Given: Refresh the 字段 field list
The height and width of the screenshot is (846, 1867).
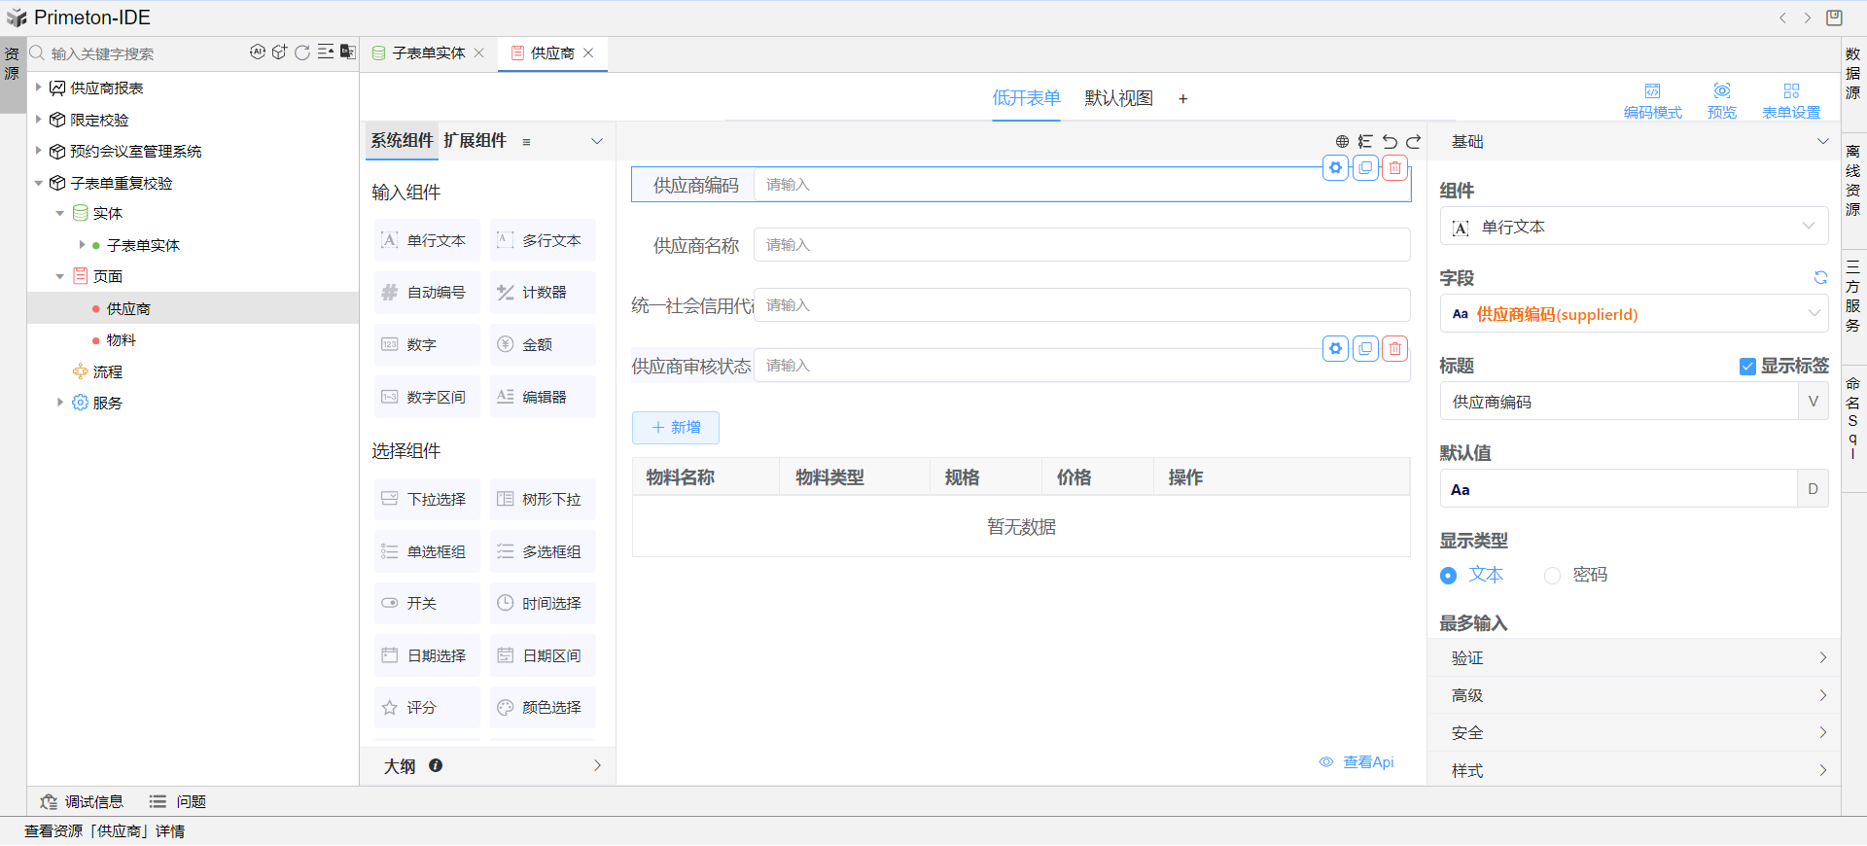Looking at the screenshot, I should (1820, 278).
